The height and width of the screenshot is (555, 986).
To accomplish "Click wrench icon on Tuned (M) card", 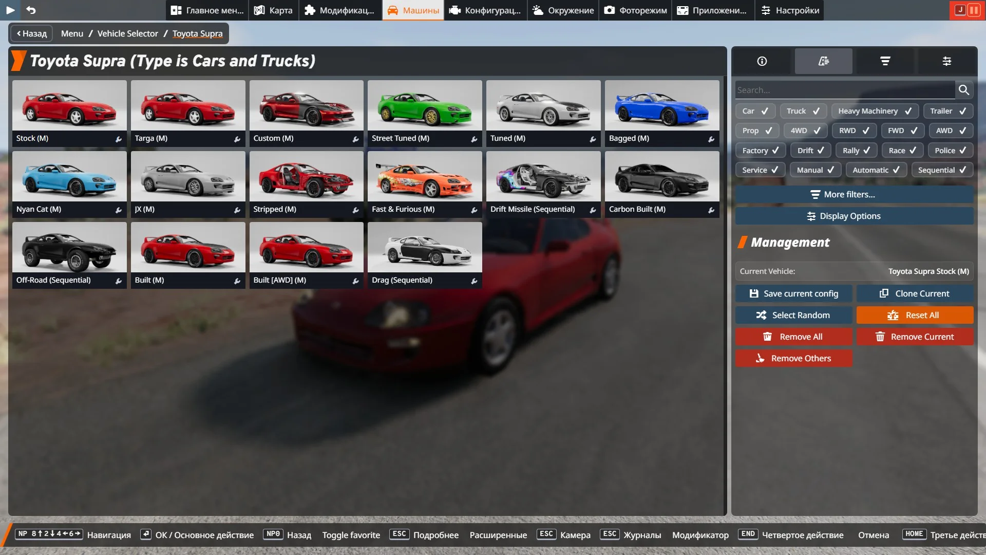I will click(x=593, y=139).
